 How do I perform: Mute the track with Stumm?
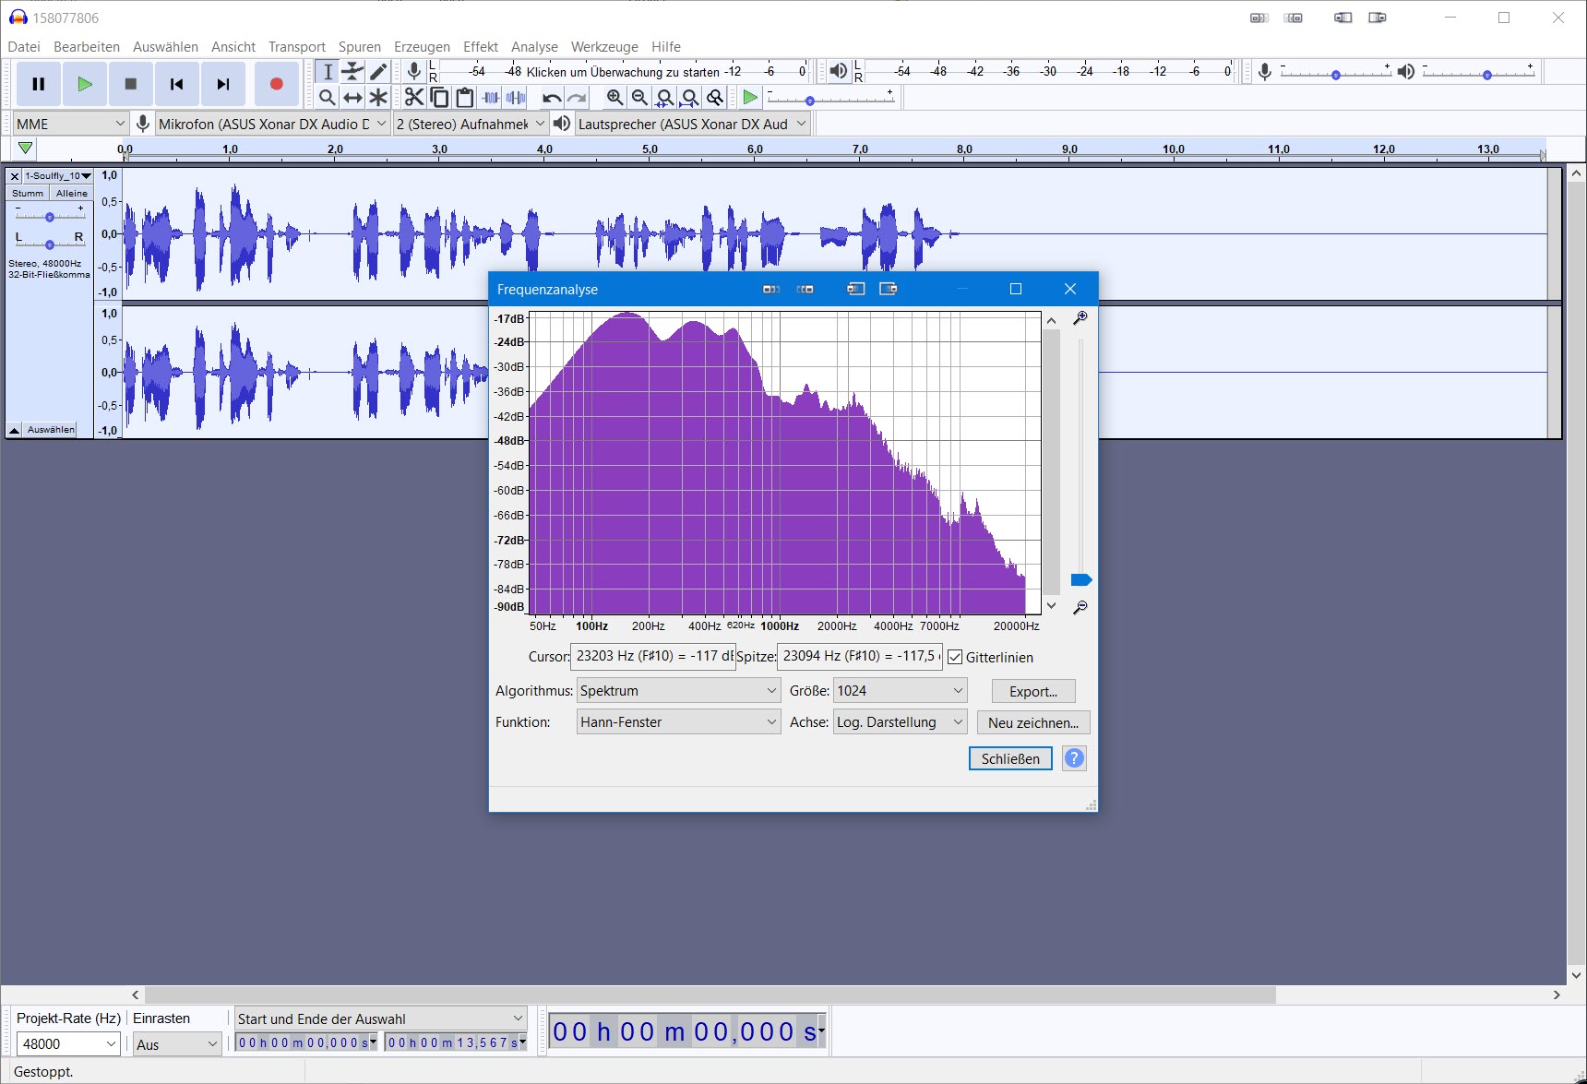28,194
